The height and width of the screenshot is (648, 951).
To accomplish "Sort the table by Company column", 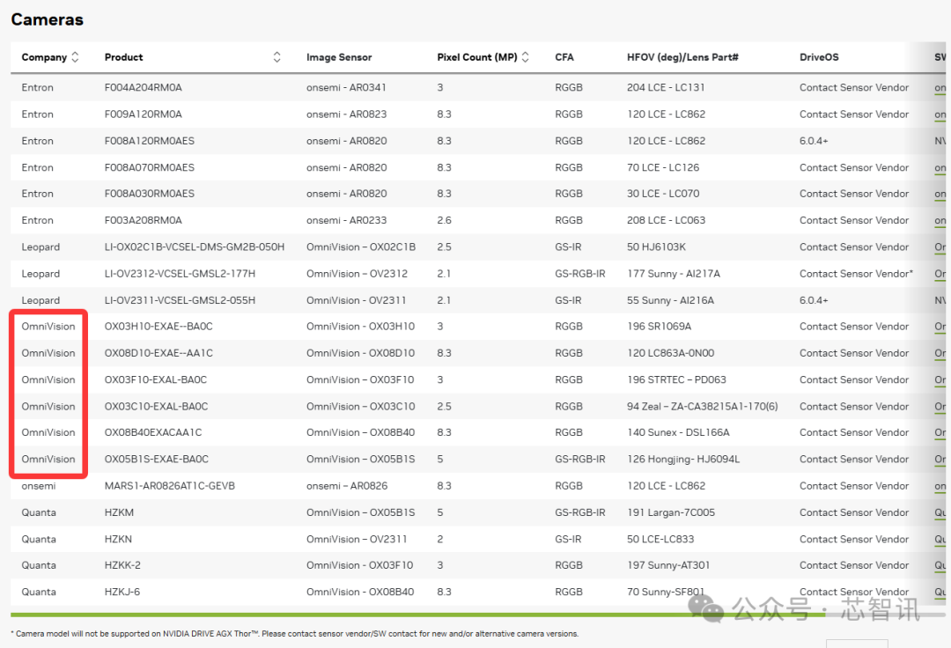I will click(75, 57).
